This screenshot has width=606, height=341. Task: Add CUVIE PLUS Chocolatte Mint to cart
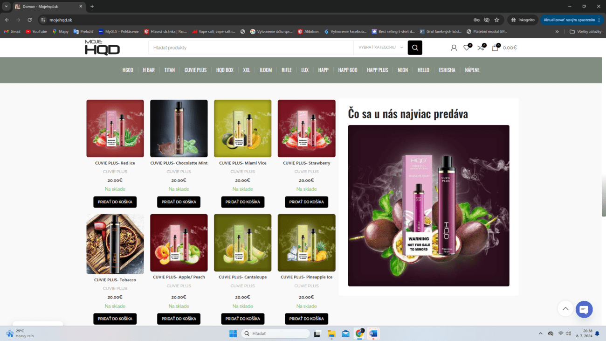coord(179,202)
